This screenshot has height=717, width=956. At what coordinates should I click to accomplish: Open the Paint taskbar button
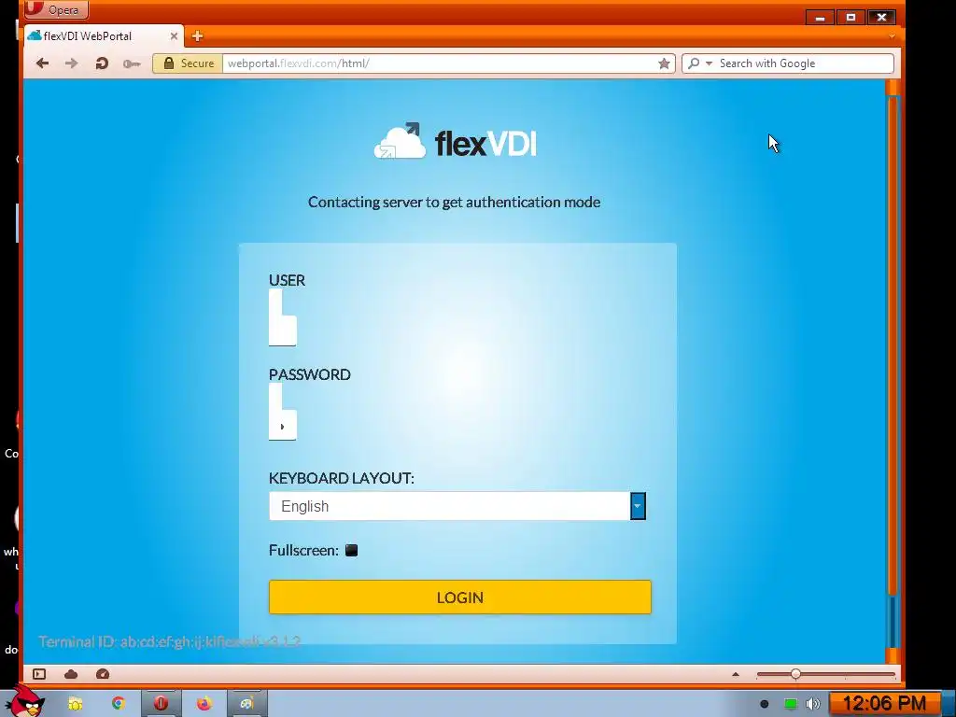[246, 704]
